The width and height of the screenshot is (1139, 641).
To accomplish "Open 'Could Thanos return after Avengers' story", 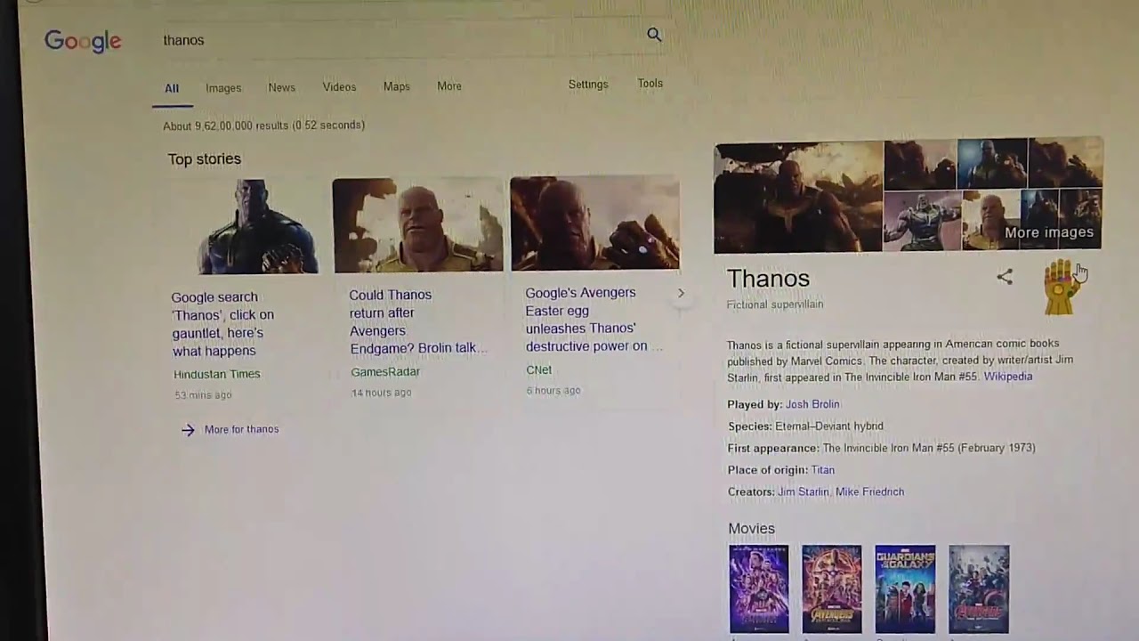I will (x=418, y=321).
